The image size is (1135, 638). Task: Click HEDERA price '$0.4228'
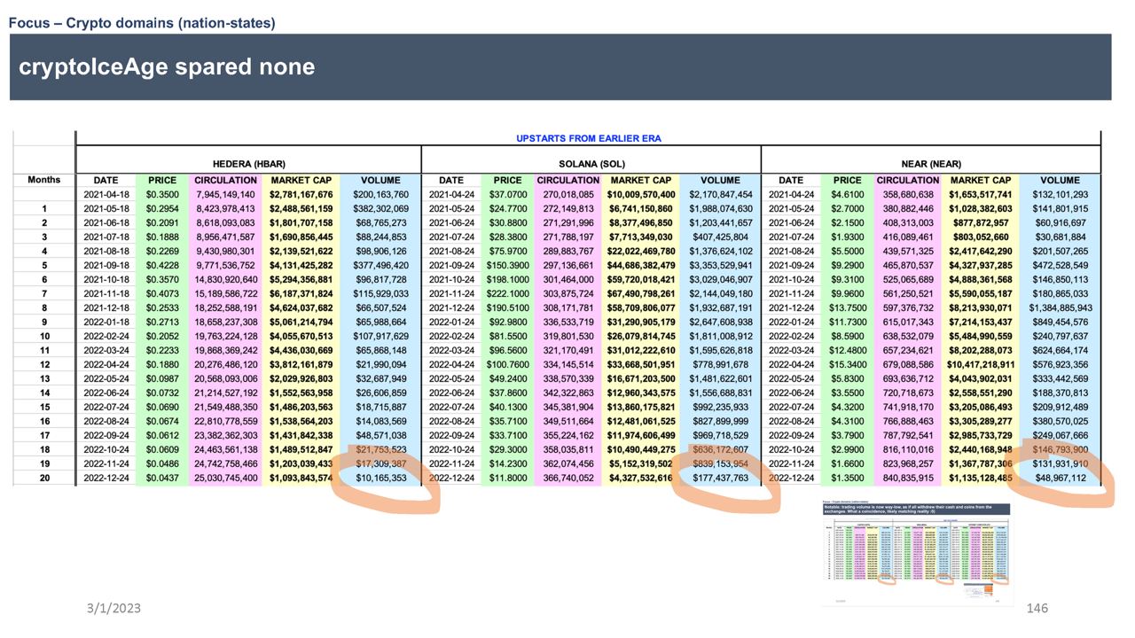click(x=162, y=265)
